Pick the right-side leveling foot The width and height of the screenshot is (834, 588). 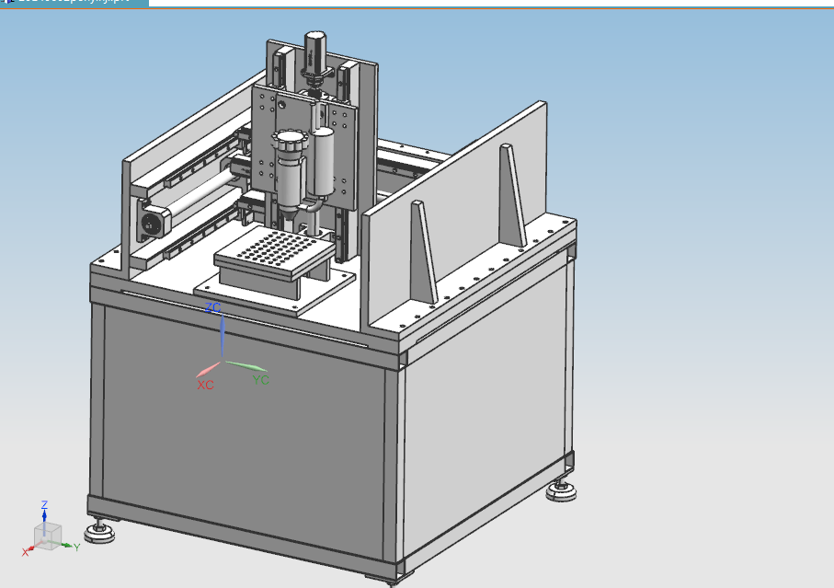[x=561, y=490]
